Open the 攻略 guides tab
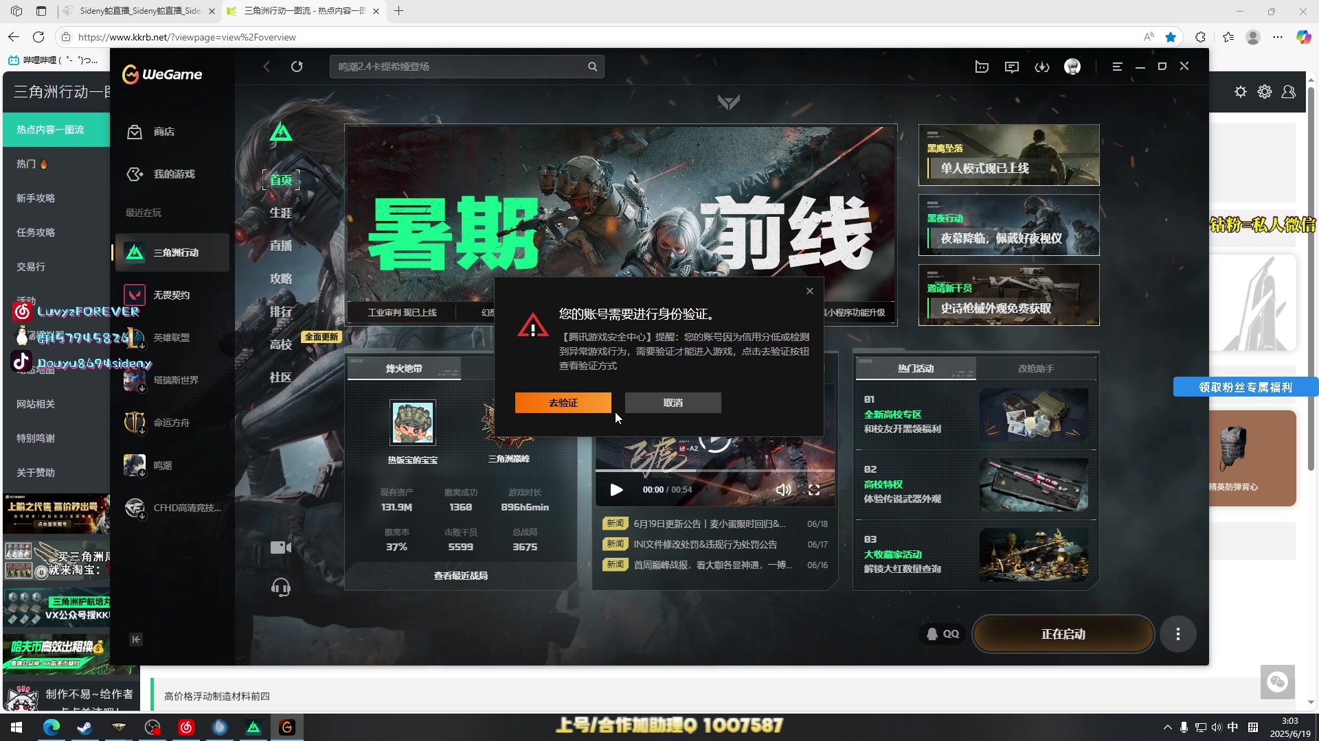This screenshot has height=741, width=1319. coord(281,279)
